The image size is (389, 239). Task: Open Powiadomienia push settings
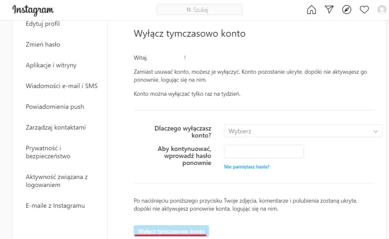click(54, 106)
